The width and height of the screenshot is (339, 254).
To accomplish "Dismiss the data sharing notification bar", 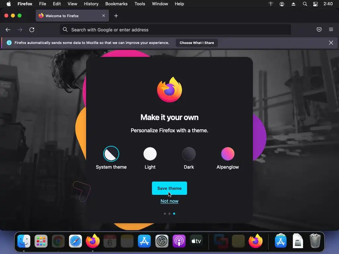I will (331, 43).
